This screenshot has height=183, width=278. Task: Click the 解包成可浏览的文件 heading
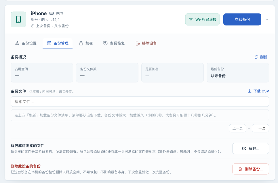tap(27, 146)
